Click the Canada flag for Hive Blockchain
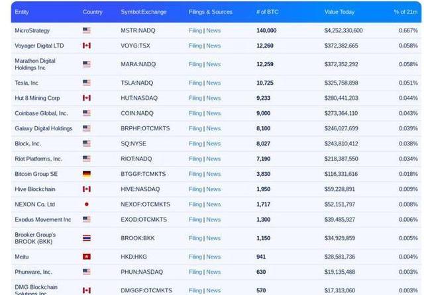Image resolution: width=424 pixels, height=295 pixels. click(x=87, y=189)
